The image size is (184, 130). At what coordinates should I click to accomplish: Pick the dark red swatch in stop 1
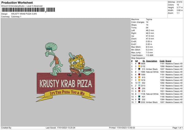139,63
